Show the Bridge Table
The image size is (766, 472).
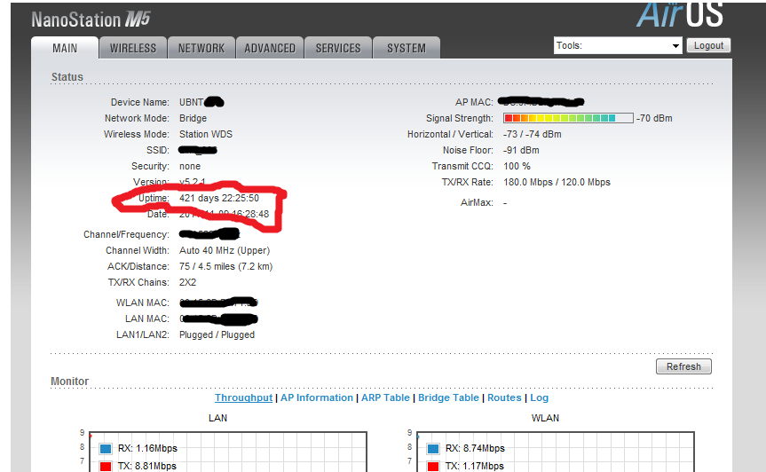(448, 397)
